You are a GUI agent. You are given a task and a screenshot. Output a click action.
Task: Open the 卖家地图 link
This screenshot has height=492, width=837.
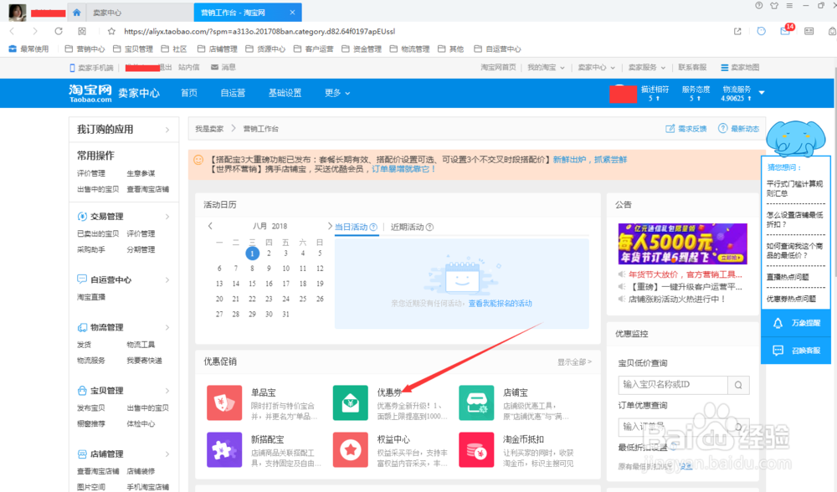(x=740, y=67)
